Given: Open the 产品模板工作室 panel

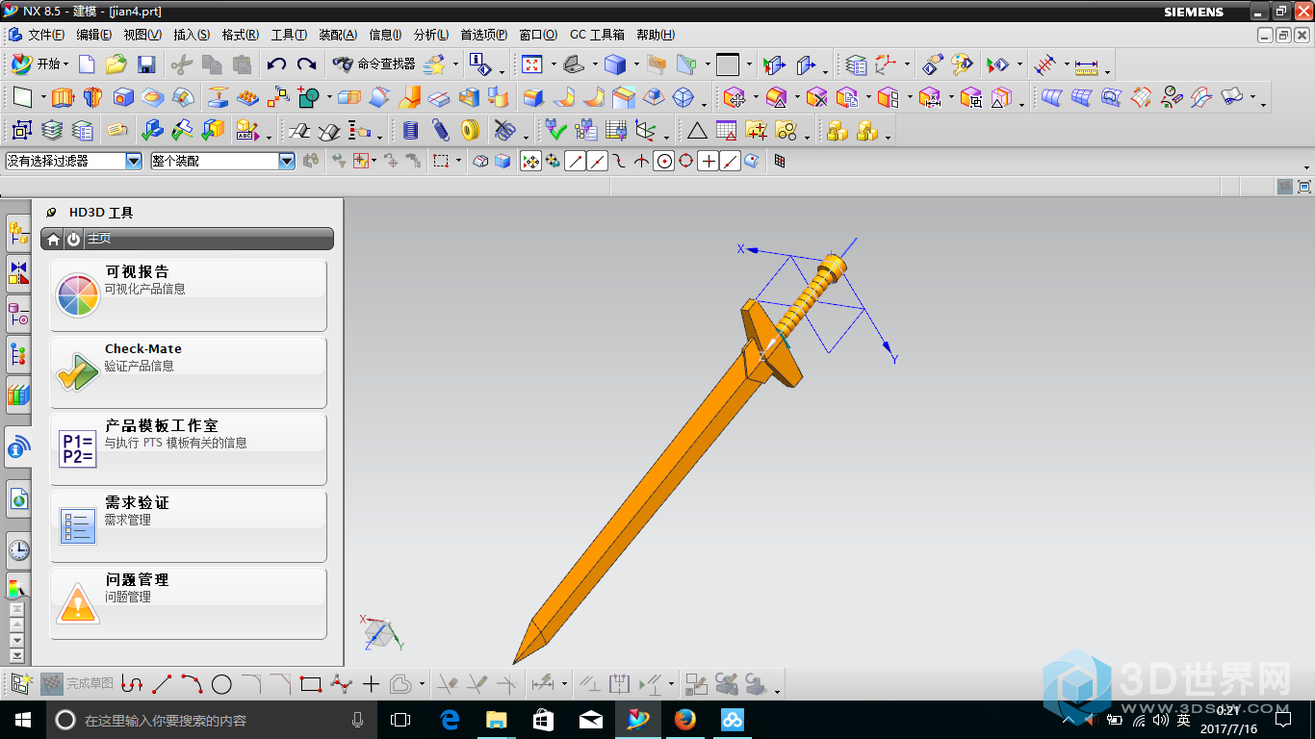Looking at the screenshot, I should (188, 449).
